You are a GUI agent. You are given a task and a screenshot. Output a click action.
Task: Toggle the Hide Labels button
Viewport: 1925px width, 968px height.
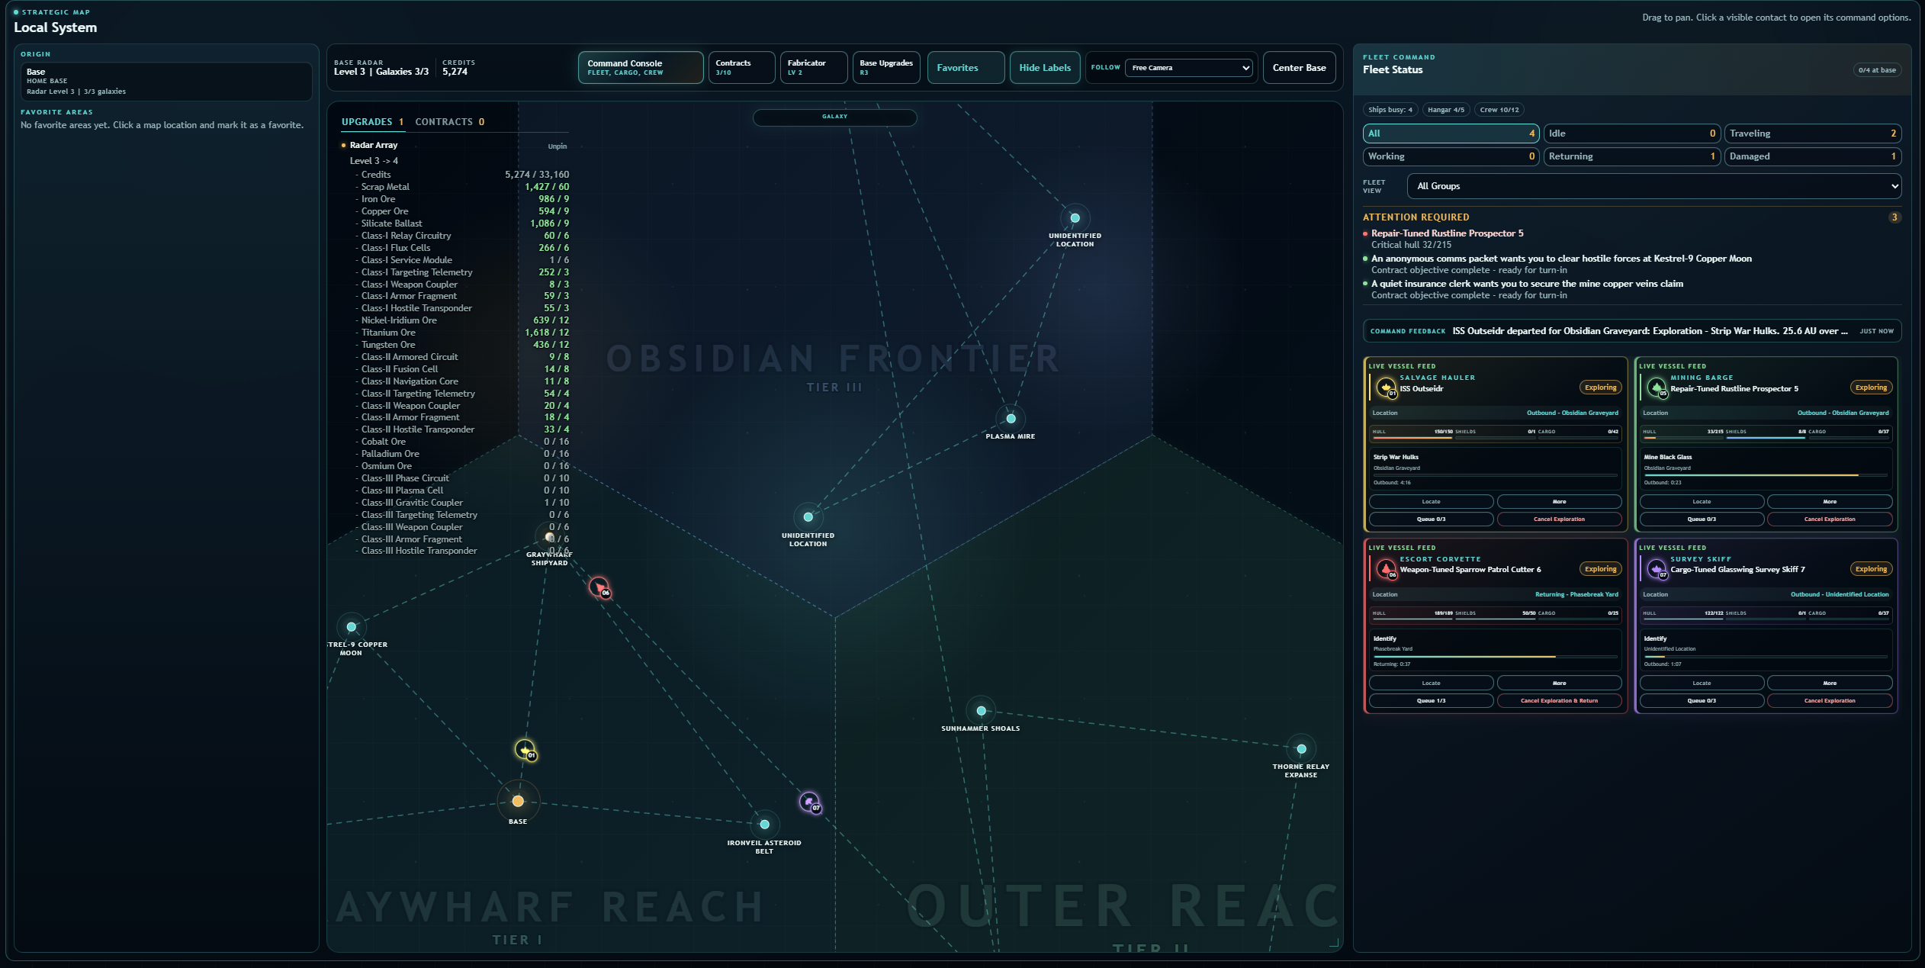1044,68
